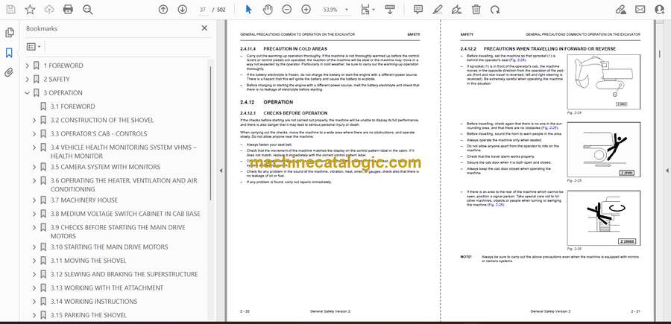Toggle the Bookmarks panel icon

9,53
